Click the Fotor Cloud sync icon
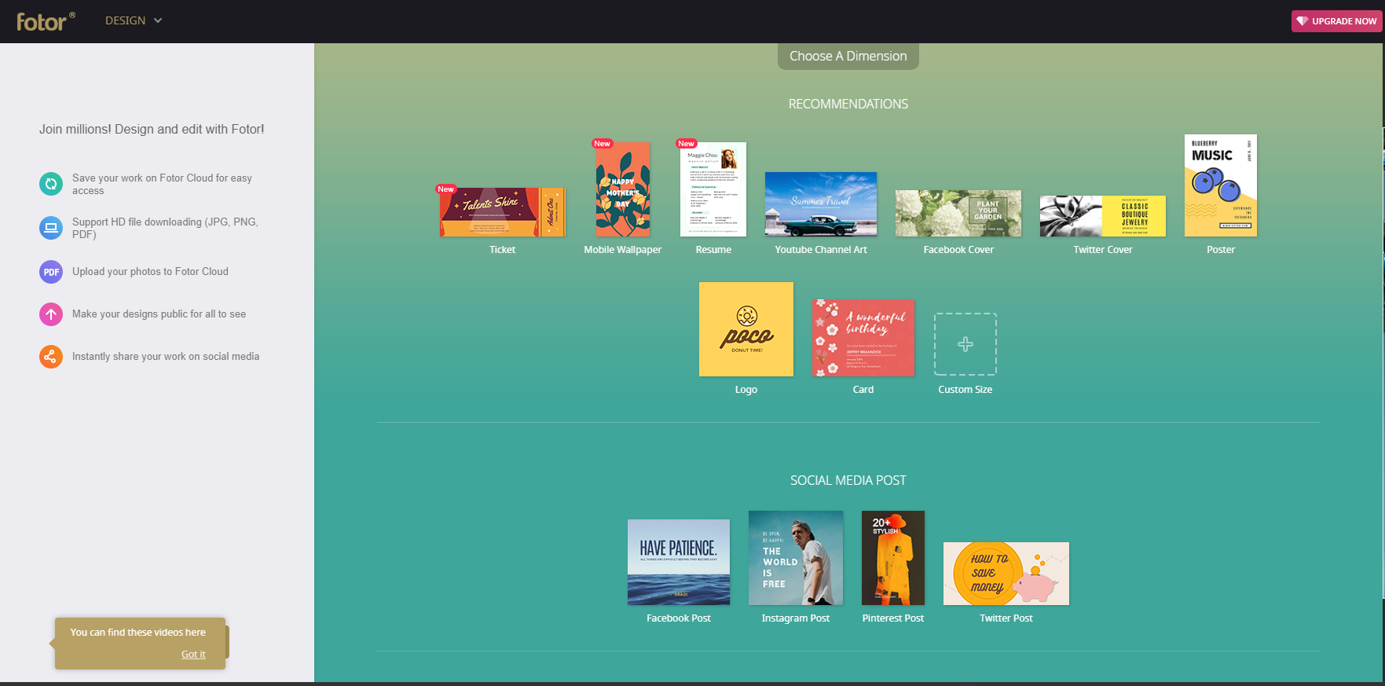 (x=51, y=184)
